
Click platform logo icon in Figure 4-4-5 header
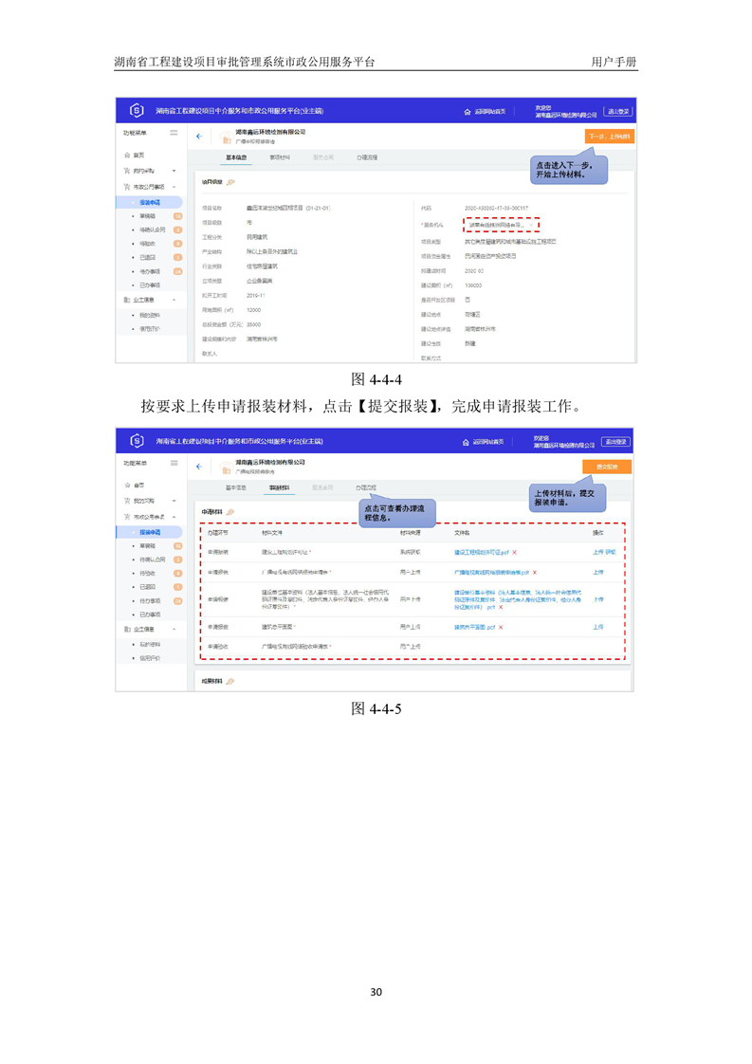pos(137,440)
